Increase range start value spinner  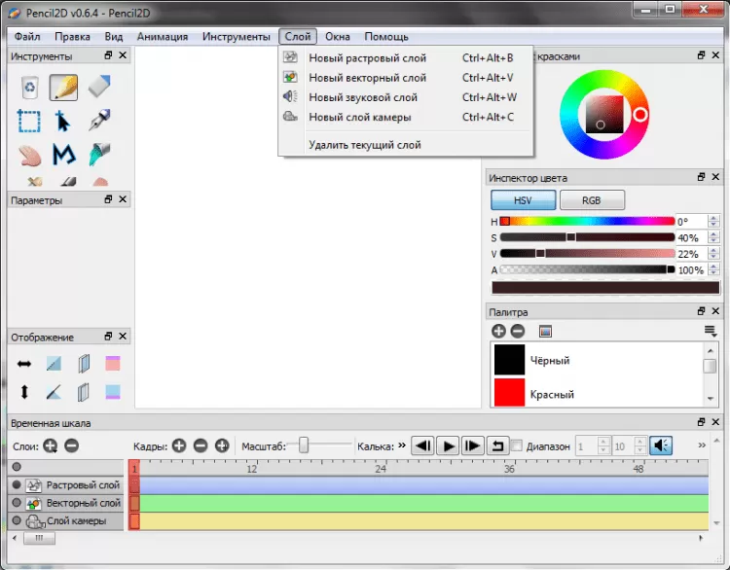click(603, 442)
